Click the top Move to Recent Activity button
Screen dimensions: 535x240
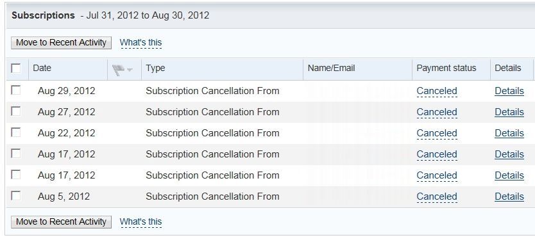tap(62, 42)
